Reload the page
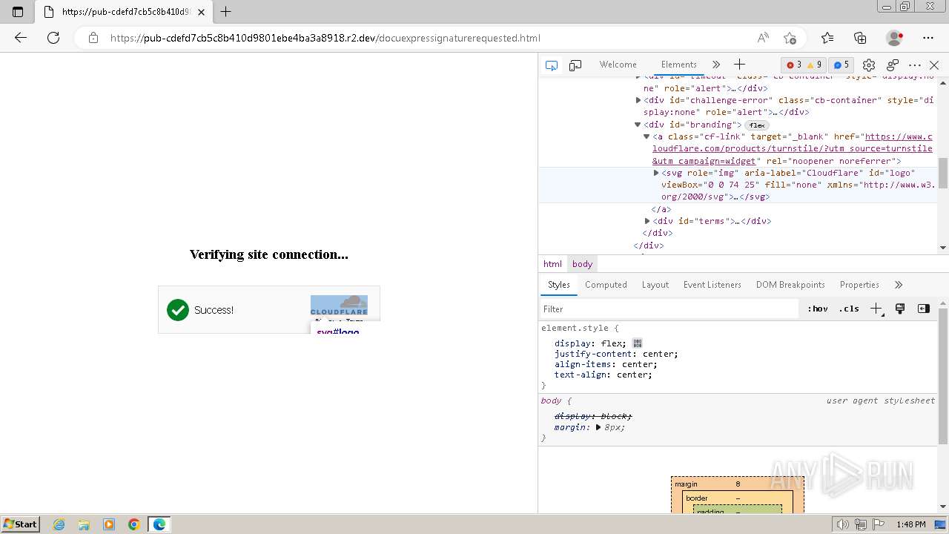This screenshot has width=949, height=534. click(x=53, y=38)
